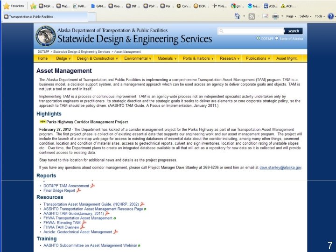The width and height of the screenshot is (336, 252).
Task: Open FHWA Transportation Asset Management link
Action: (x=78, y=218)
